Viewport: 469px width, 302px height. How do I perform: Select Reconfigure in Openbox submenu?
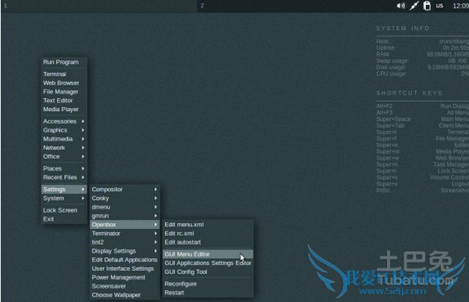pyautogui.click(x=208, y=283)
